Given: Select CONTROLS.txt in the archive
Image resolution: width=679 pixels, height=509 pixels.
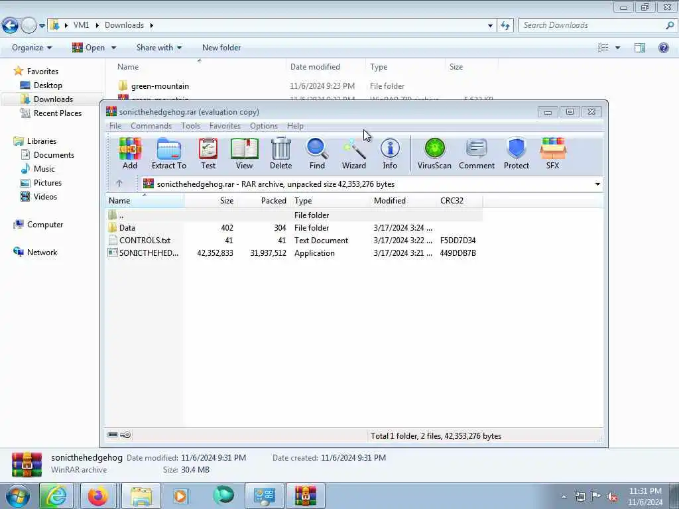Looking at the screenshot, I should click(294, 240).
